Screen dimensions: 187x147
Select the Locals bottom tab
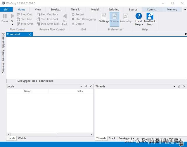point(11,138)
